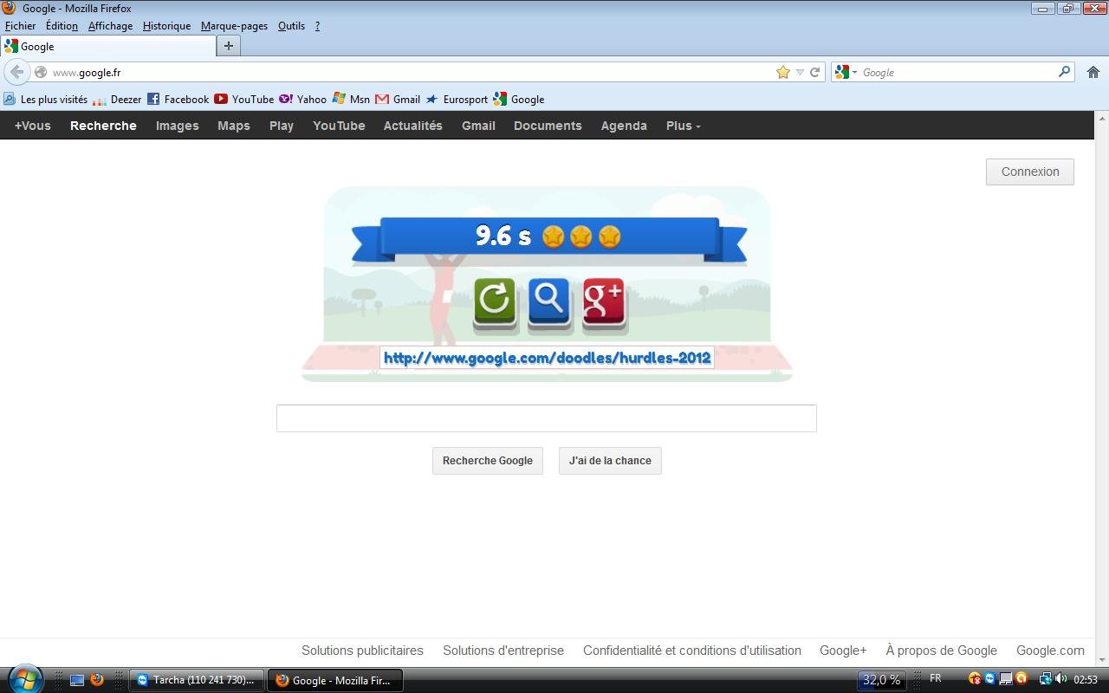Click the Google+ footer link

(x=843, y=651)
